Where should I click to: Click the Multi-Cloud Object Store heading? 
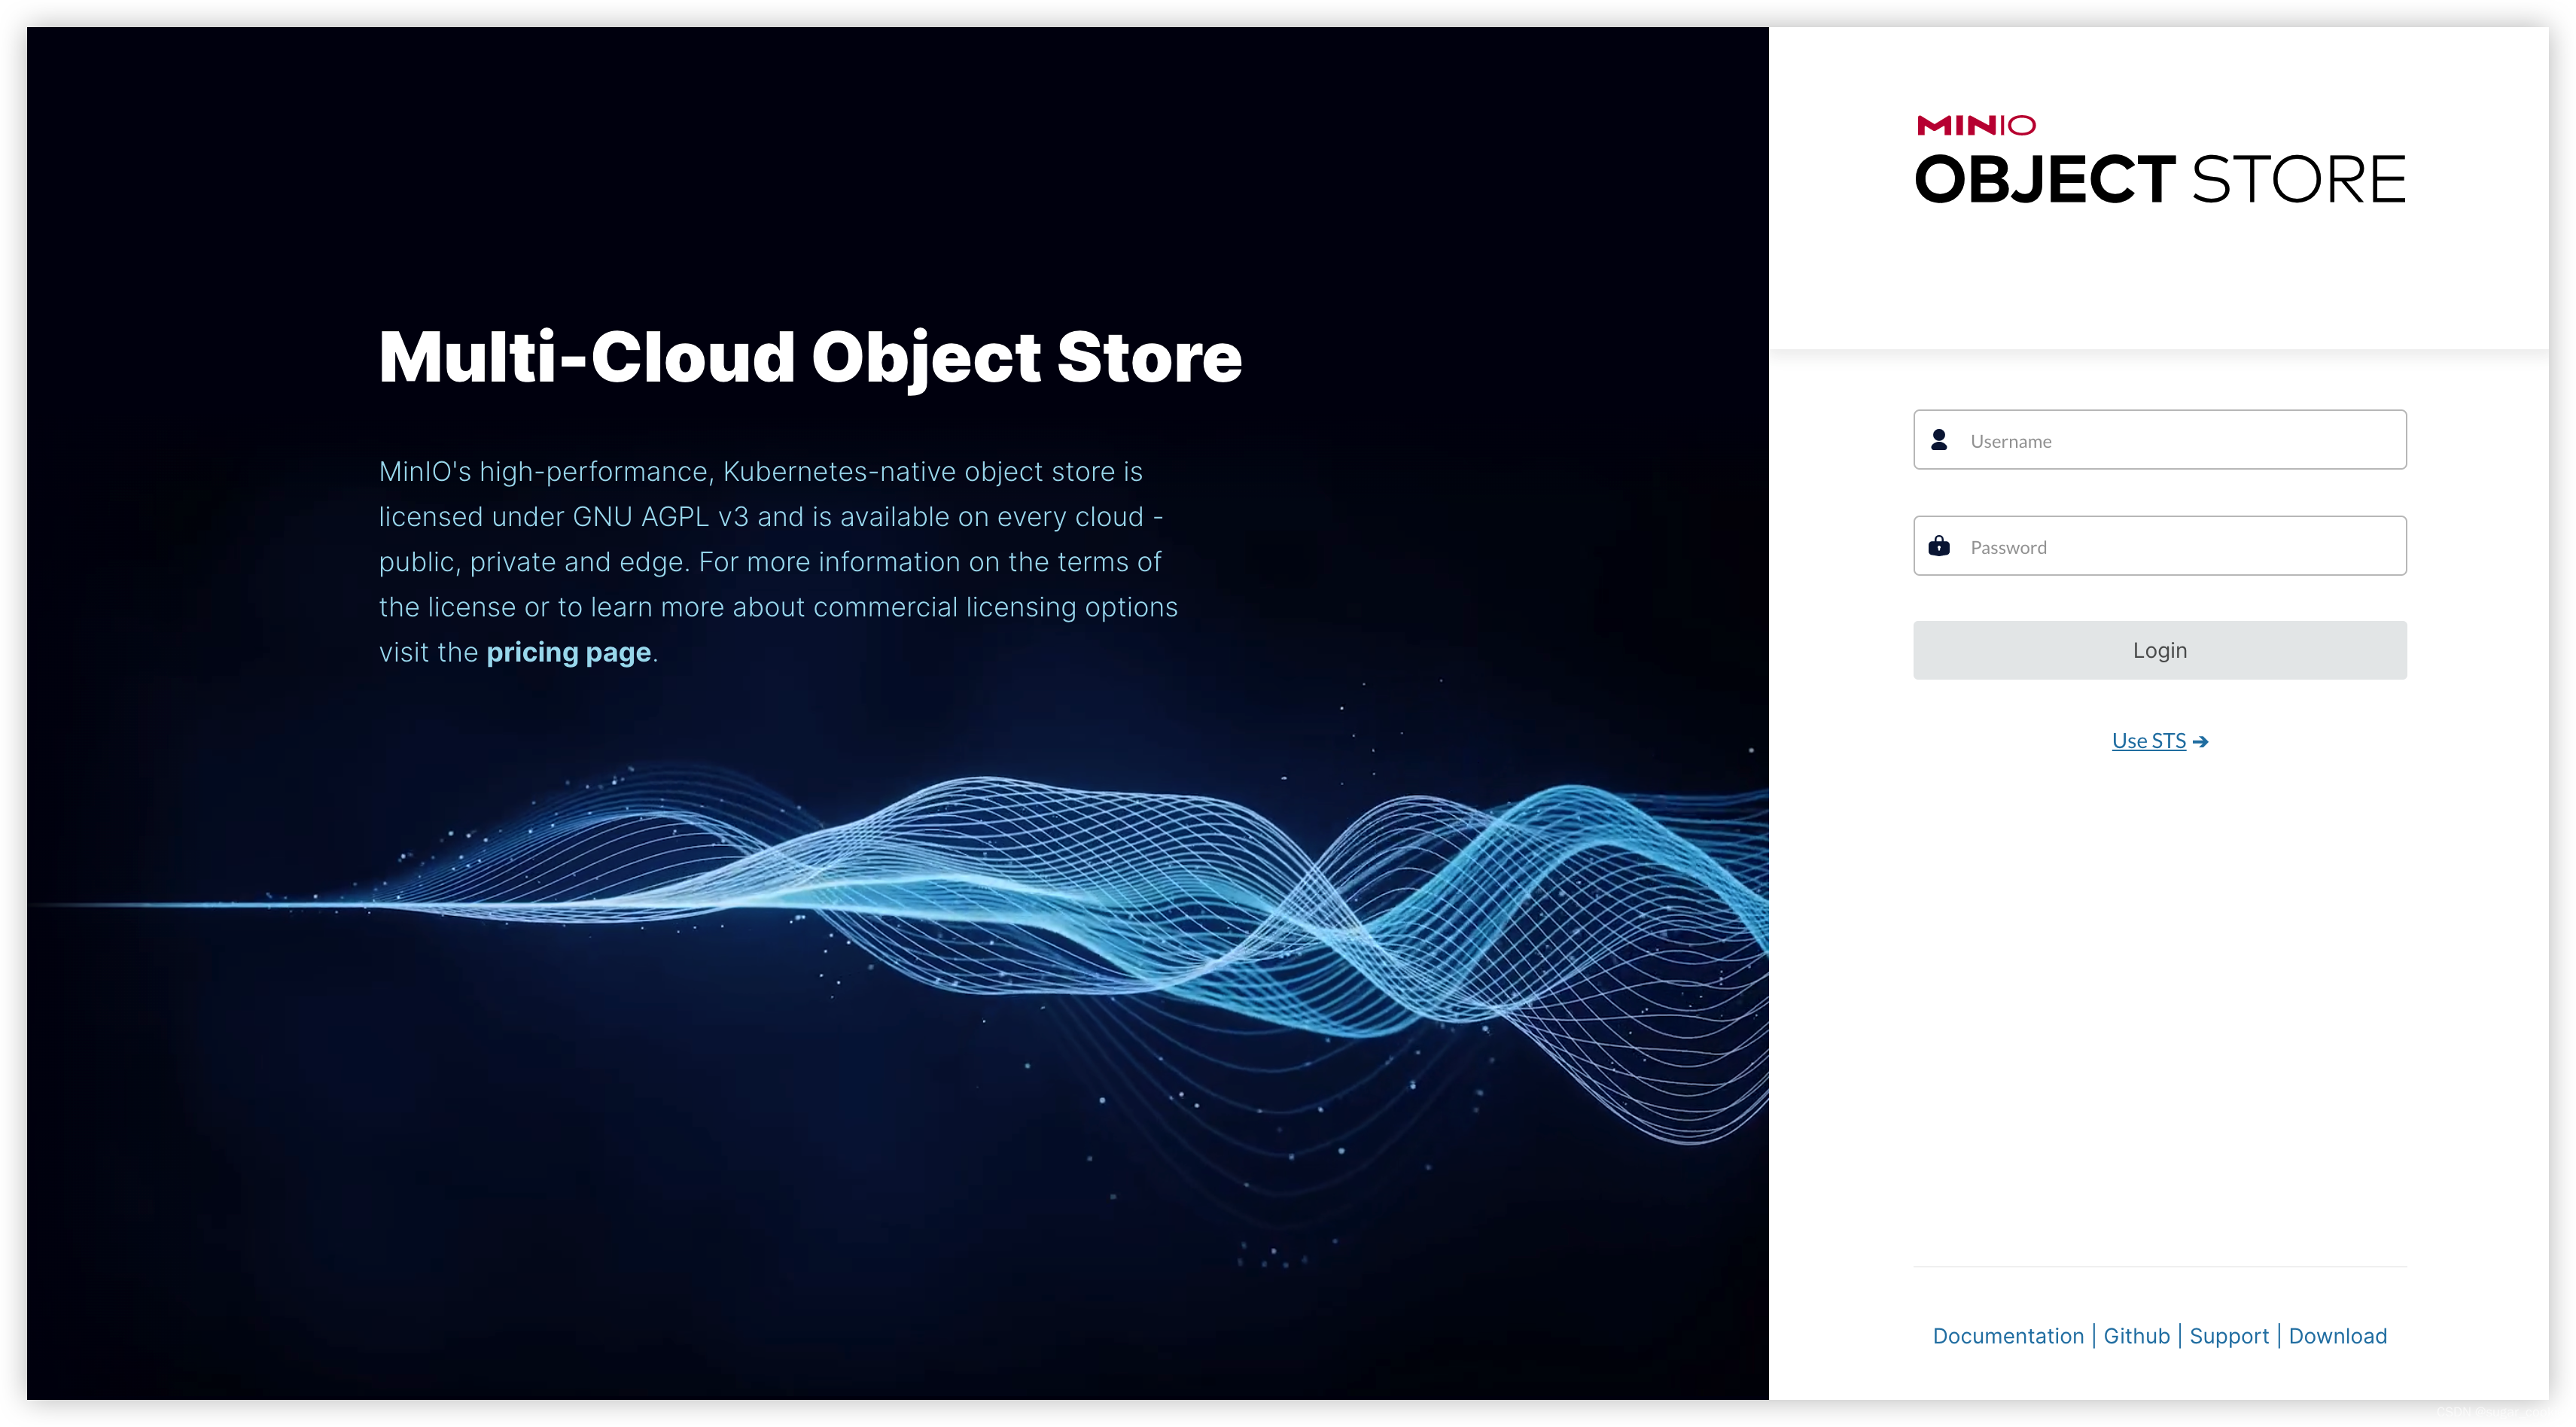(810, 357)
